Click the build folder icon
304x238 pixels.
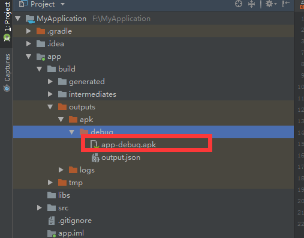coord(52,69)
